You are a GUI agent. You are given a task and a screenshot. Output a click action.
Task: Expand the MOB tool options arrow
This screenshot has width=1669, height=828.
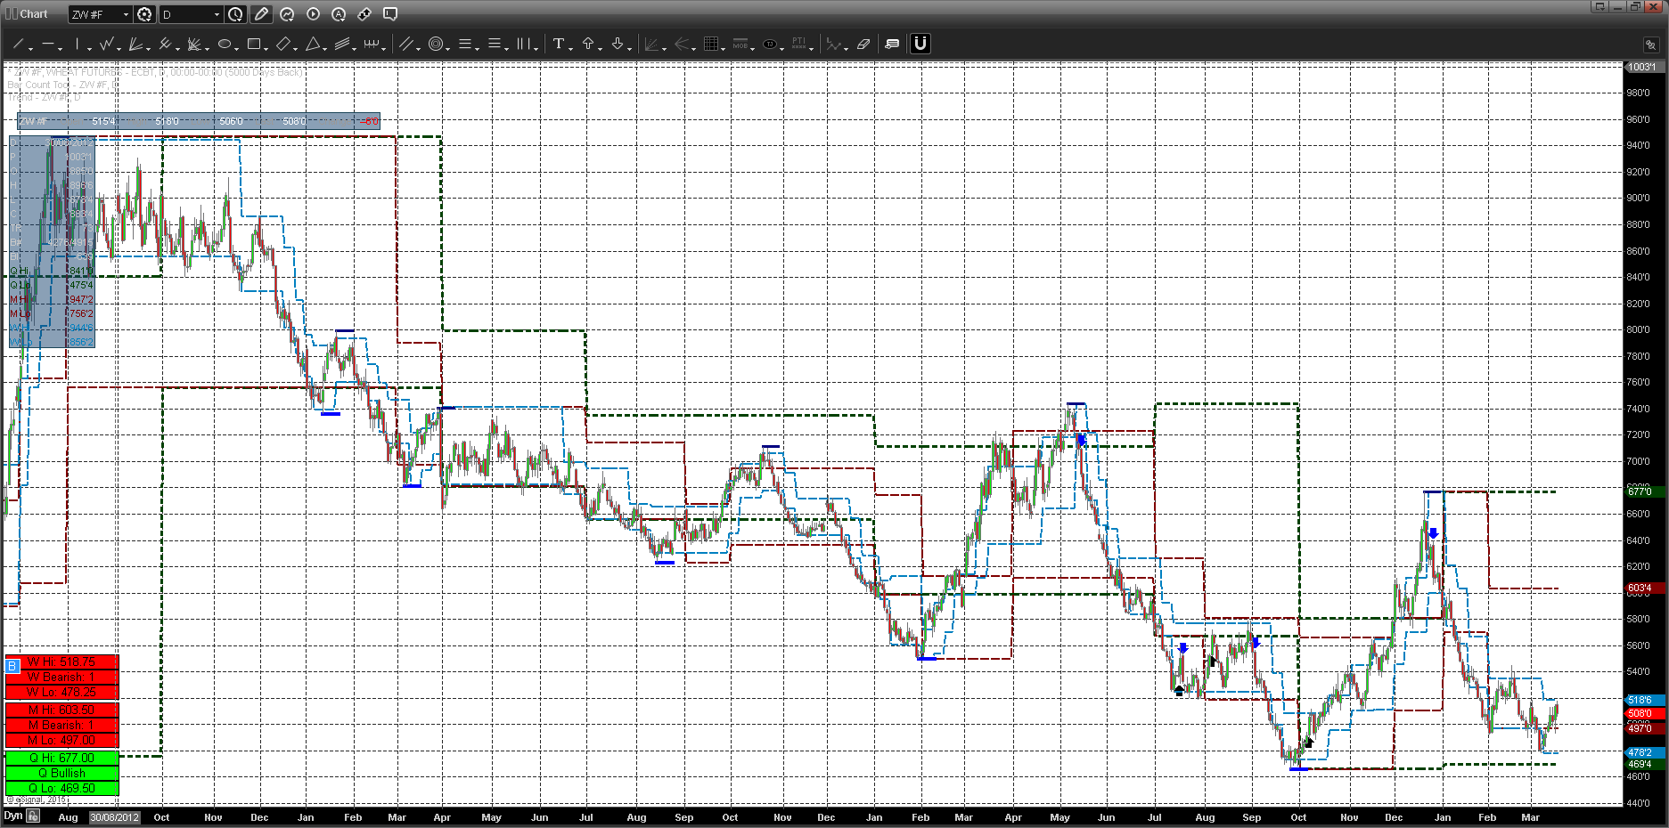point(754,48)
